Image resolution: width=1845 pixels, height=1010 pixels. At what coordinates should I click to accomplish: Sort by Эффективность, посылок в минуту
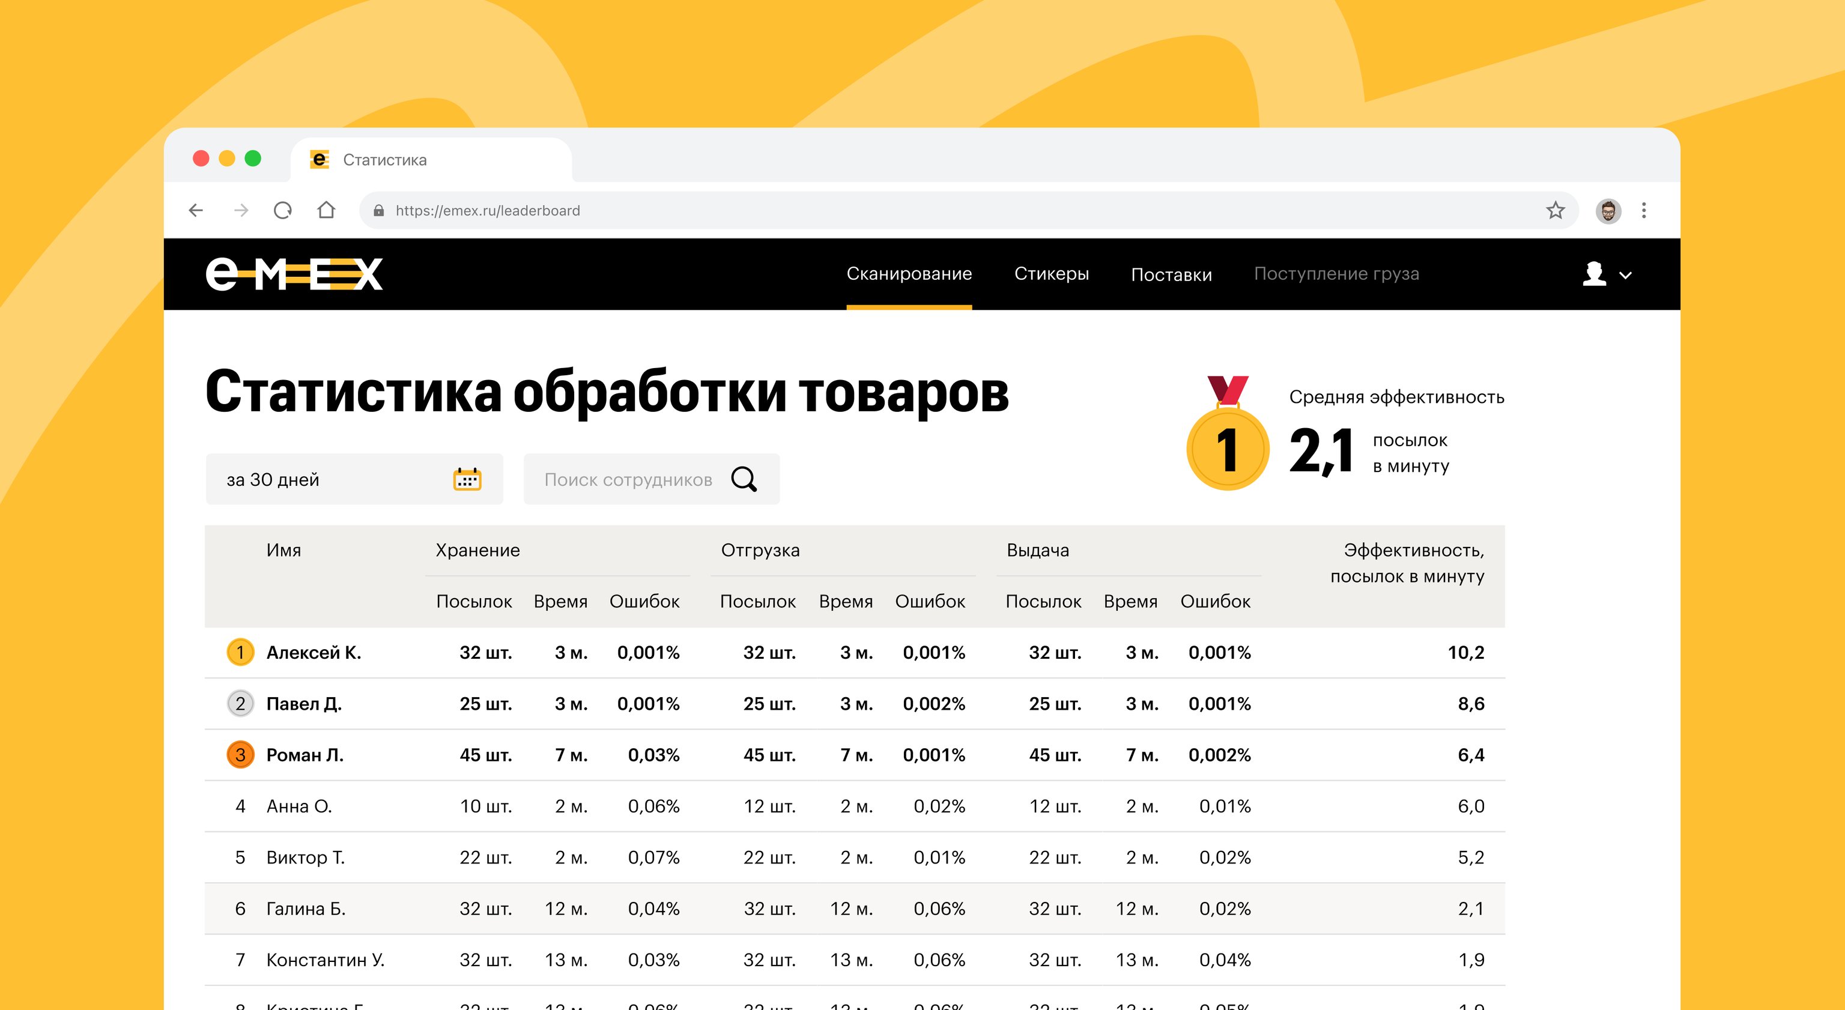(1407, 563)
